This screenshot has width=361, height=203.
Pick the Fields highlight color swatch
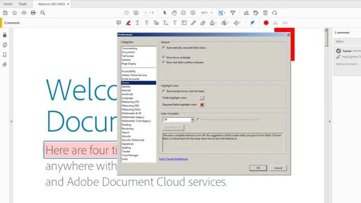pyautogui.click(x=202, y=98)
